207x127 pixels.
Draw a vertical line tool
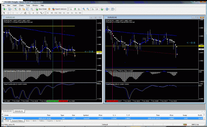pyautogui.click(x=13, y=13)
